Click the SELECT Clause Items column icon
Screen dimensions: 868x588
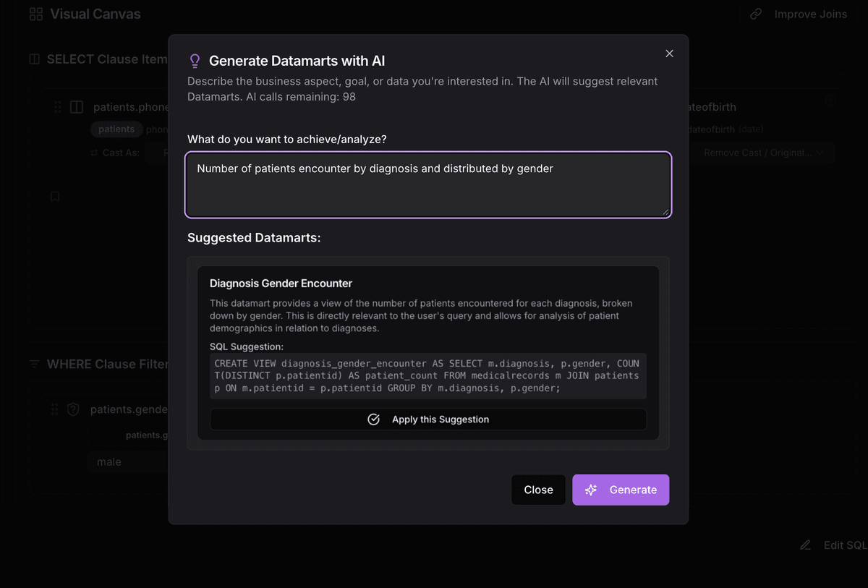click(33, 59)
